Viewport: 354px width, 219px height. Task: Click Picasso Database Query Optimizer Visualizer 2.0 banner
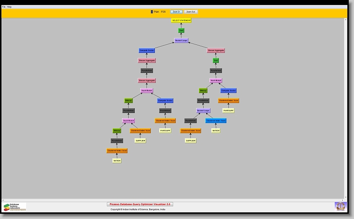pos(140,204)
